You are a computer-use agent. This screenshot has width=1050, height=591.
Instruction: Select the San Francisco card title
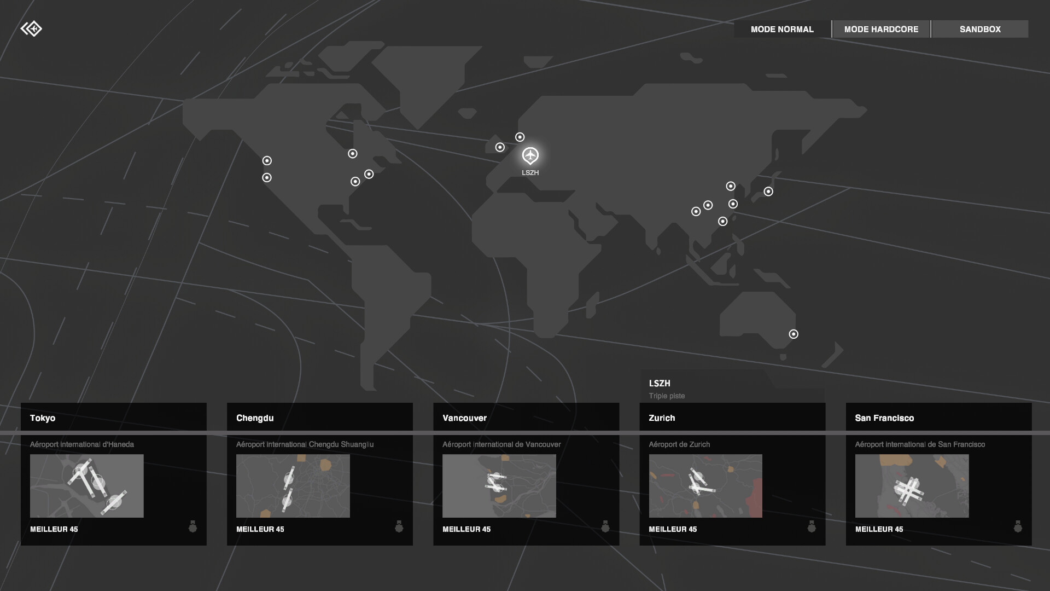tap(884, 418)
